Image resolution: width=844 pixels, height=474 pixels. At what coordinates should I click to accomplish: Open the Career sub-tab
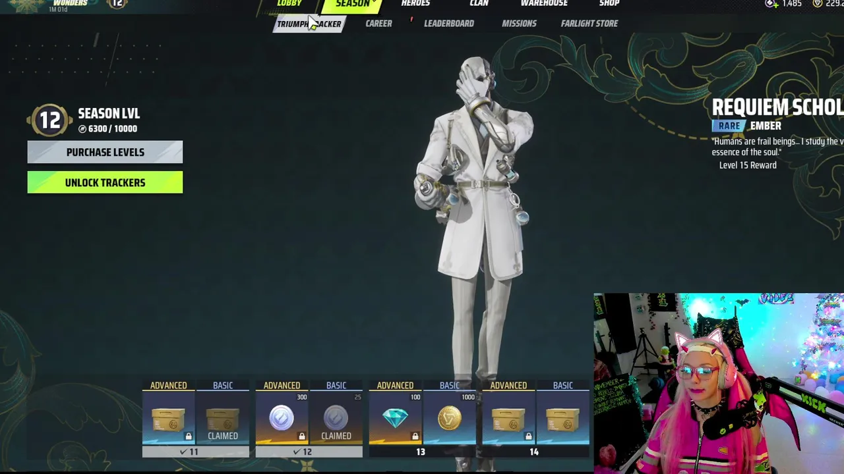coord(378,24)
